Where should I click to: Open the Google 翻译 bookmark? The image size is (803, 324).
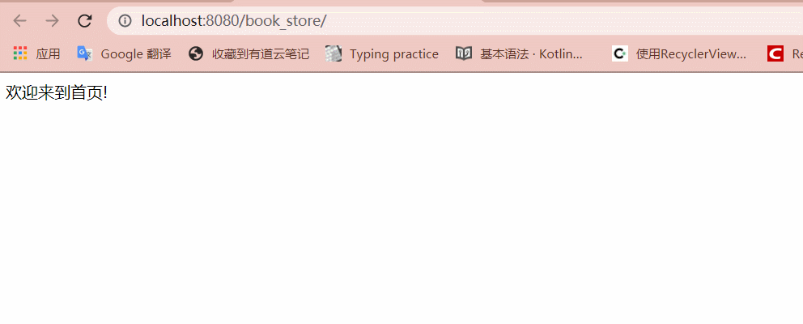(x=136, y=53)
